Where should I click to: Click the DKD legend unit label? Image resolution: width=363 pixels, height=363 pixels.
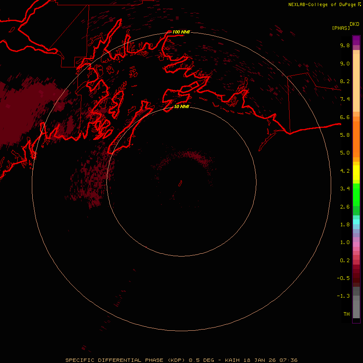click(x=355, y=24)
